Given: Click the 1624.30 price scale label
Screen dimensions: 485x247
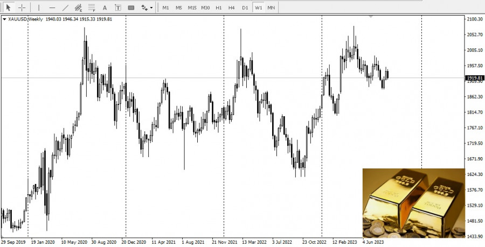Looking at the screenshot, I should (x=476, y=174).
